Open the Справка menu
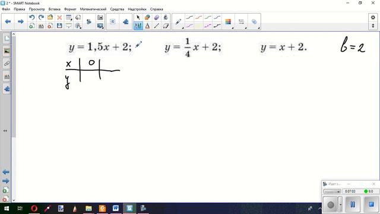Viewport: 380px width, 214px height. [156, 9]
